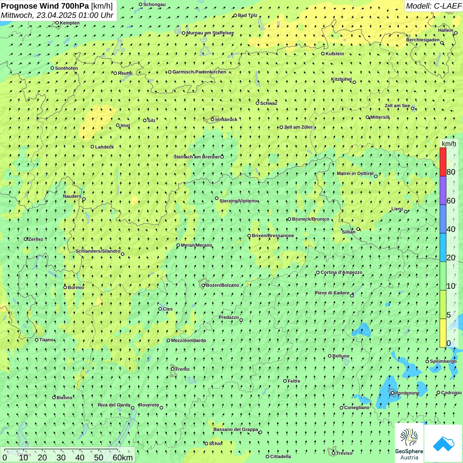This screenshot has height=463, width=463.
Task: Click the 'Sillian' label
Action: (x=349, y=232)
